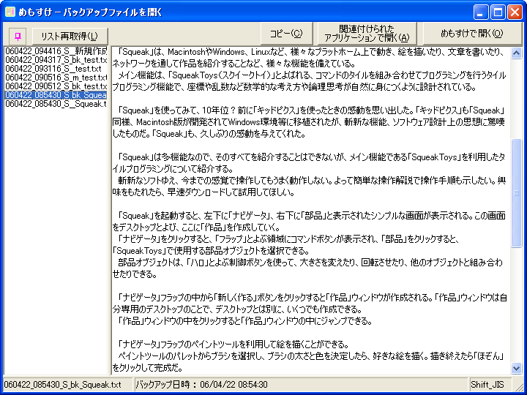This screenshot has width=527, height=395.
Task: Maximize the めもすけ window
Action: tap(498, 12)
